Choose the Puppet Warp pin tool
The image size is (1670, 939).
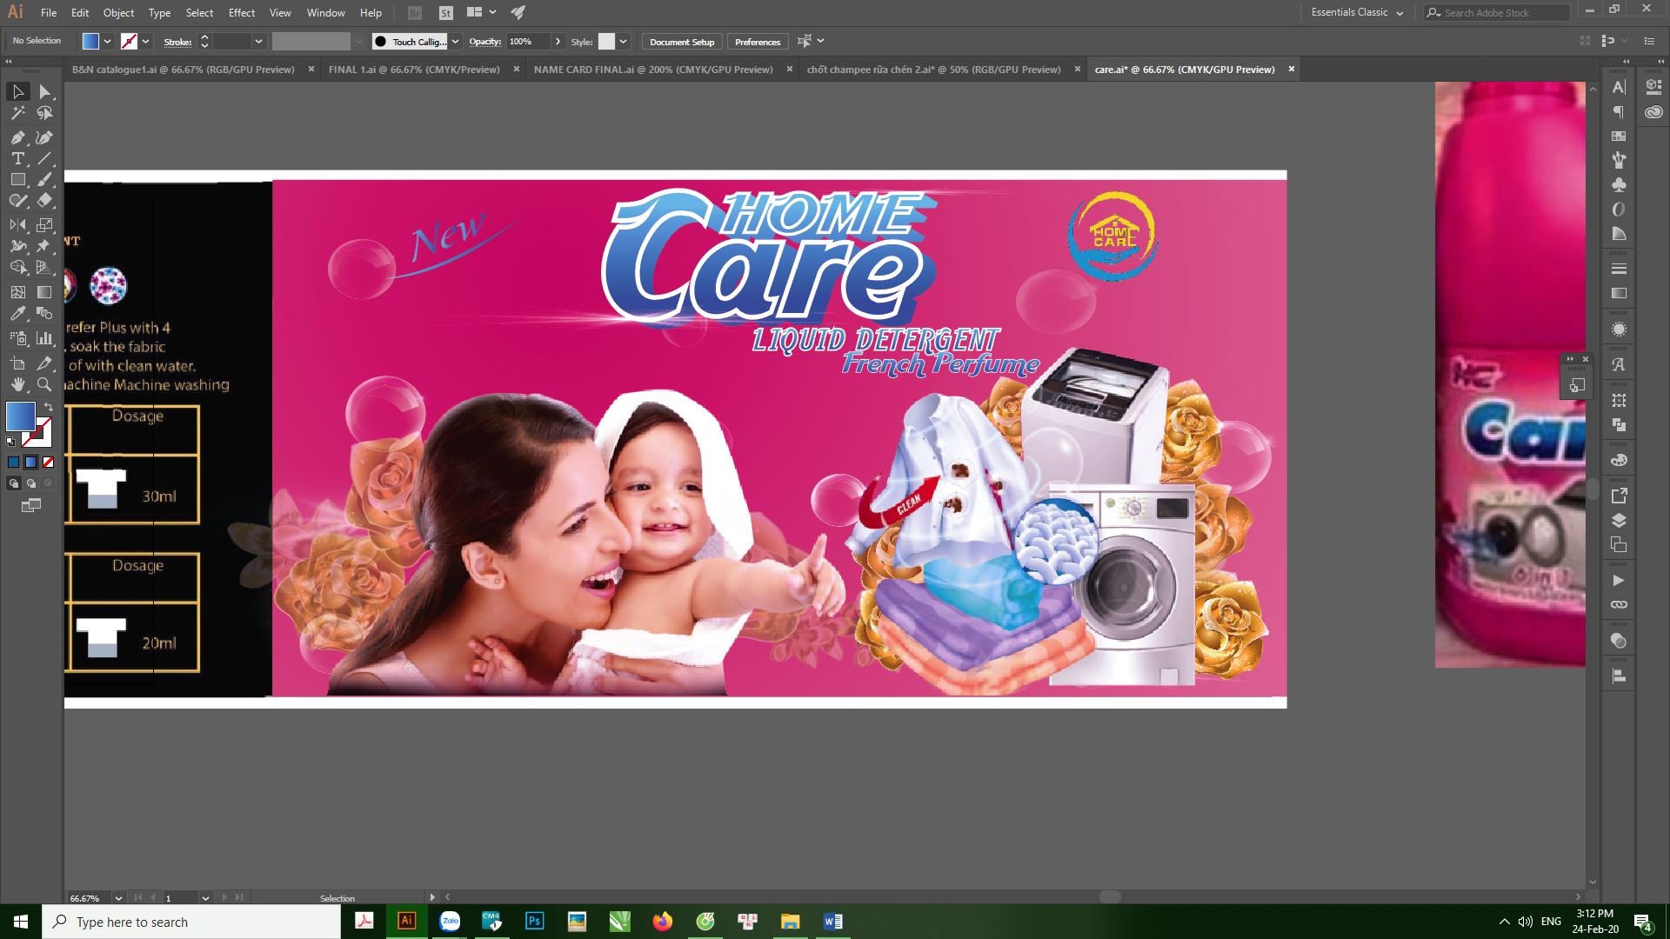[45, 246]
